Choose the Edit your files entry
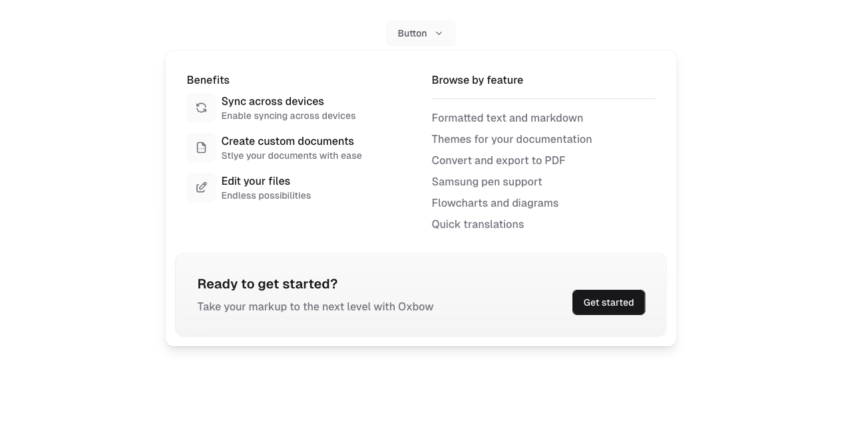Image resolution: width=842 pixels, height=432 pixels. (x=256, y=181)
